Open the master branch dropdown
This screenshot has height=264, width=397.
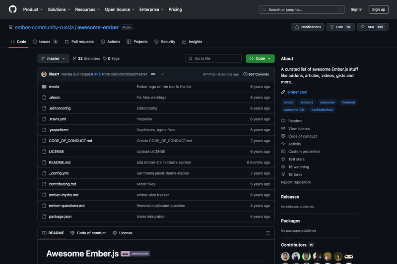(54, 58)
